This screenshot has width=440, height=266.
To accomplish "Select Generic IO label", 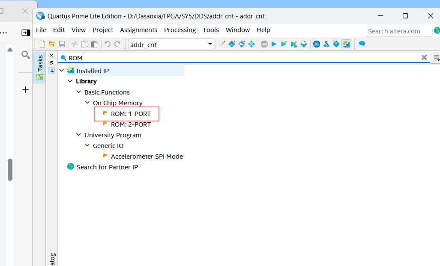I will point(108,145).
